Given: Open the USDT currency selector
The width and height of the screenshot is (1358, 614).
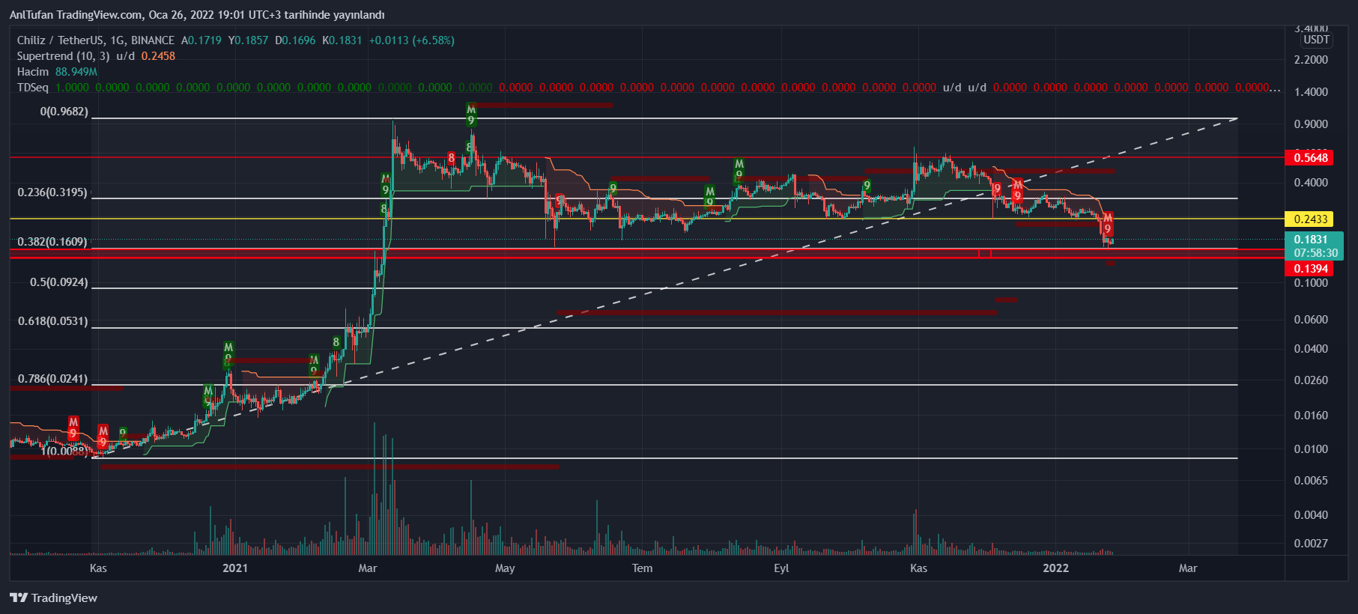Looking at the screenshot, I should coord(1315,40).
